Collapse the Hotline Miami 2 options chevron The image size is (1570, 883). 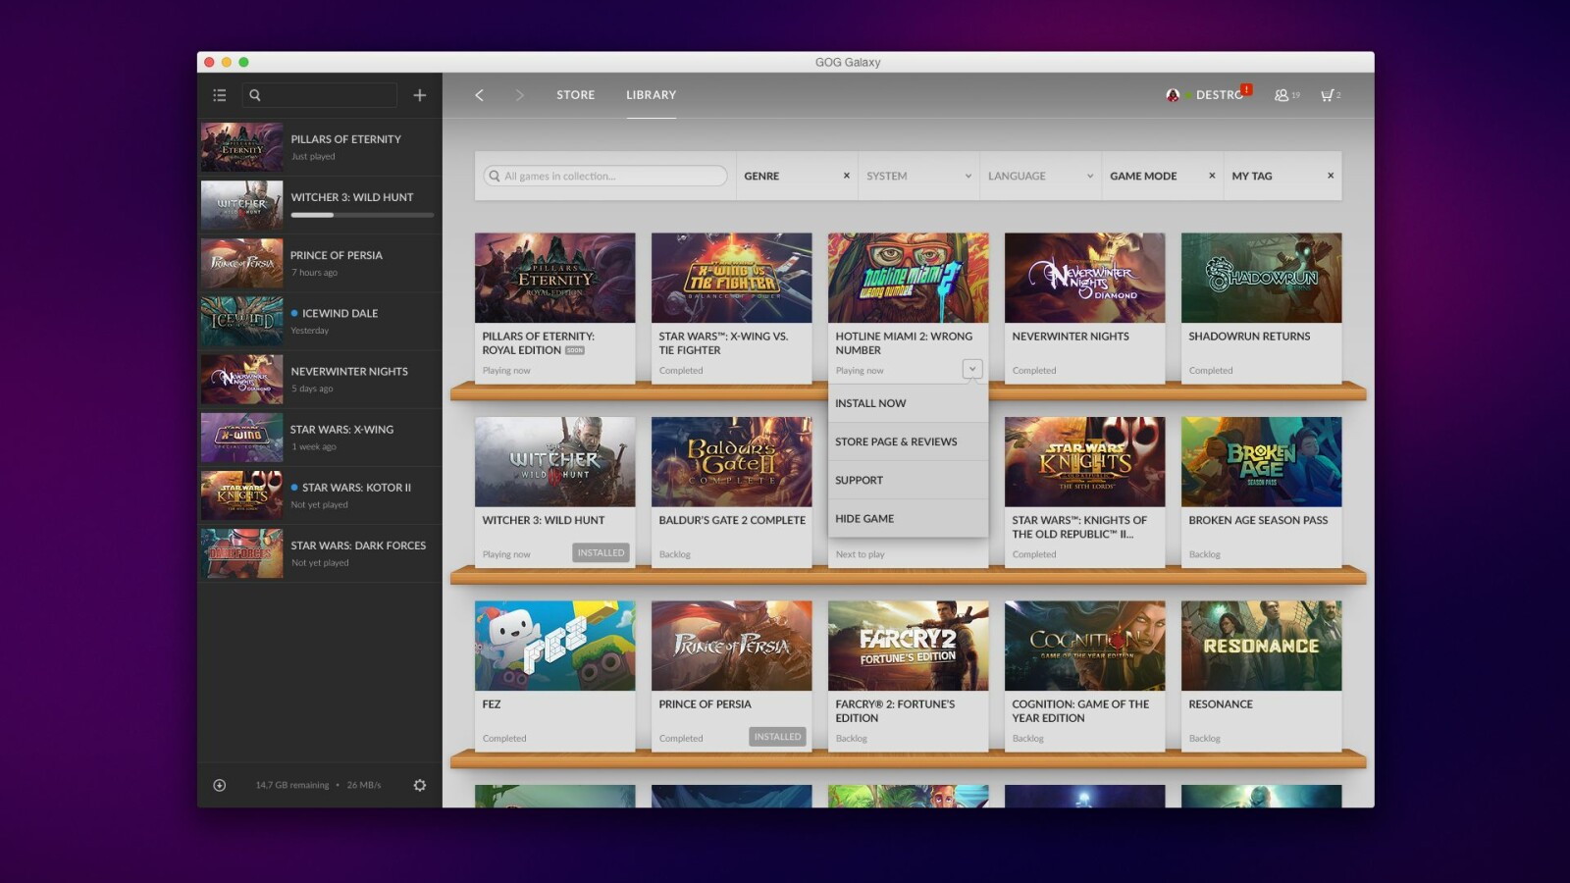(971, 369)
